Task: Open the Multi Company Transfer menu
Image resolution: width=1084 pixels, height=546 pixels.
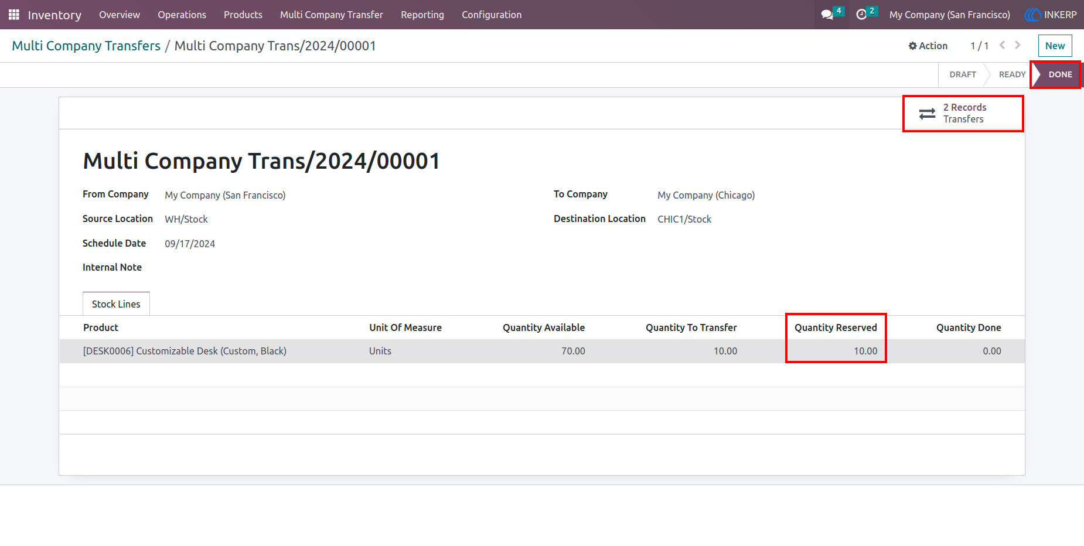Action: [332, 15]
